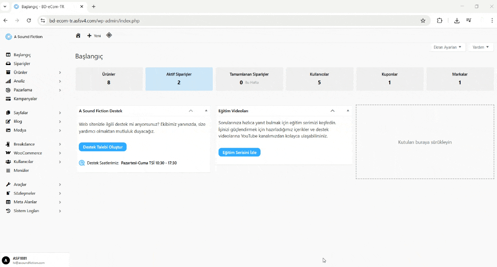Toggle the Eğitim Videoları panel triangle
Viewport: 497px width, 267px height.
(348, 111)
